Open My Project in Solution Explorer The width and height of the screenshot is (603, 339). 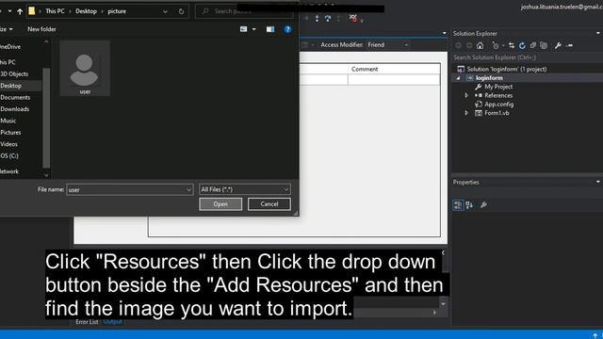click(x=498, y=87)
